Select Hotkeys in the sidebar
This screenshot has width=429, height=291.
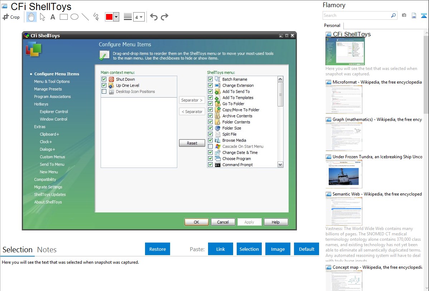point(41,104)
